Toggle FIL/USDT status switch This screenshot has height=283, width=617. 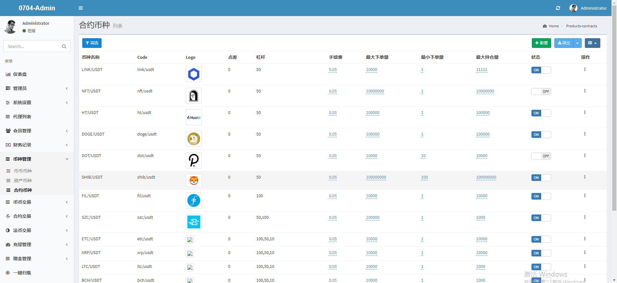[x=541, y=196]
